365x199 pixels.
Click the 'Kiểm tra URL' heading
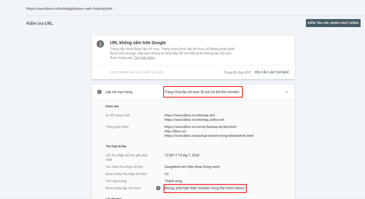point(40,23)
